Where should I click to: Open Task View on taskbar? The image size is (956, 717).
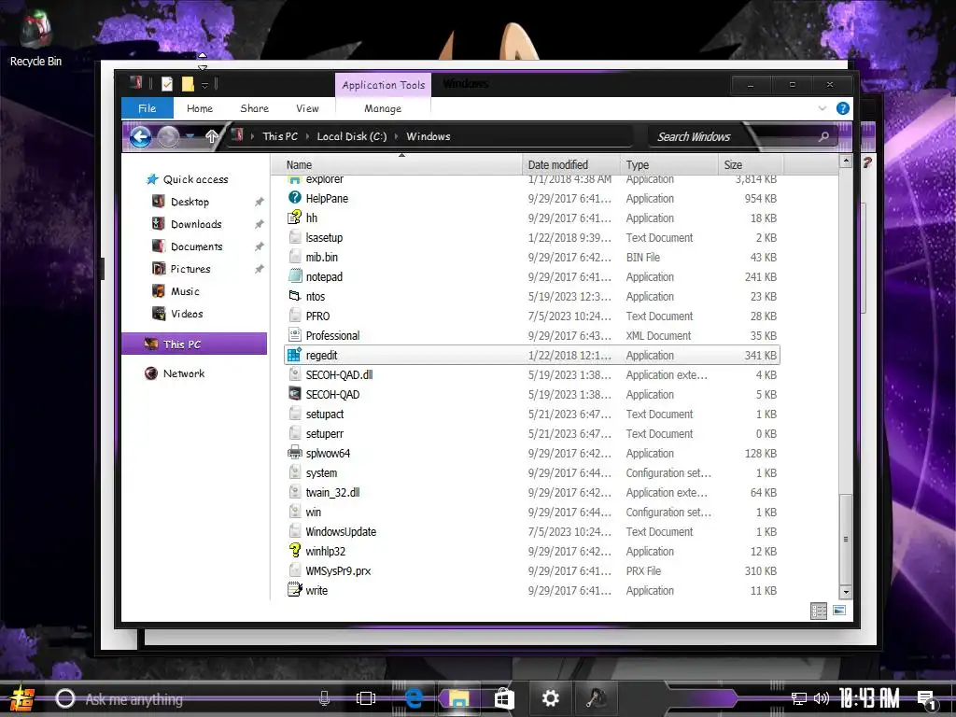(366, 698)
